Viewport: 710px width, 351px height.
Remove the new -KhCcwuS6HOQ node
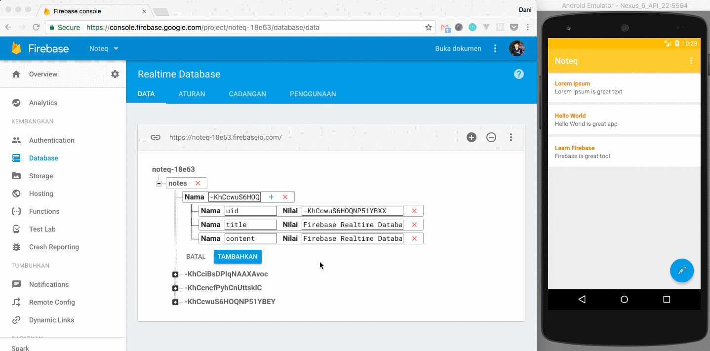pyautogui.click(x=285, y=197)
